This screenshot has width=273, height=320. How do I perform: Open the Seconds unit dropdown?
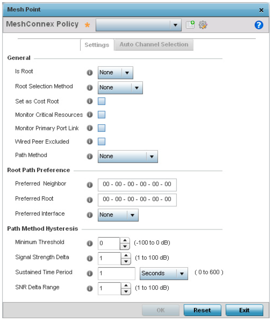coord(164,273)
